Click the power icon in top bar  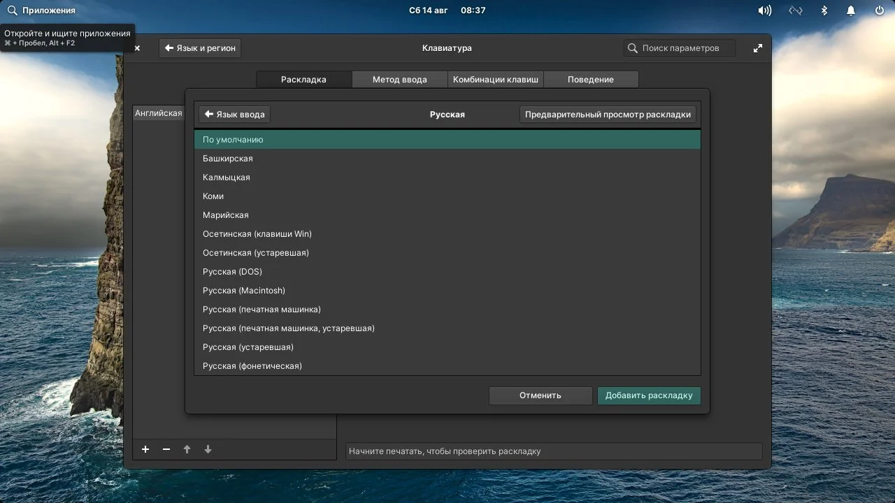pos(878,10)
